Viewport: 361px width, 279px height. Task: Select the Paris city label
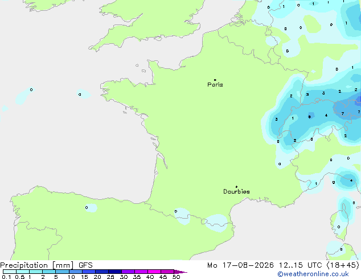click(215, 85)
